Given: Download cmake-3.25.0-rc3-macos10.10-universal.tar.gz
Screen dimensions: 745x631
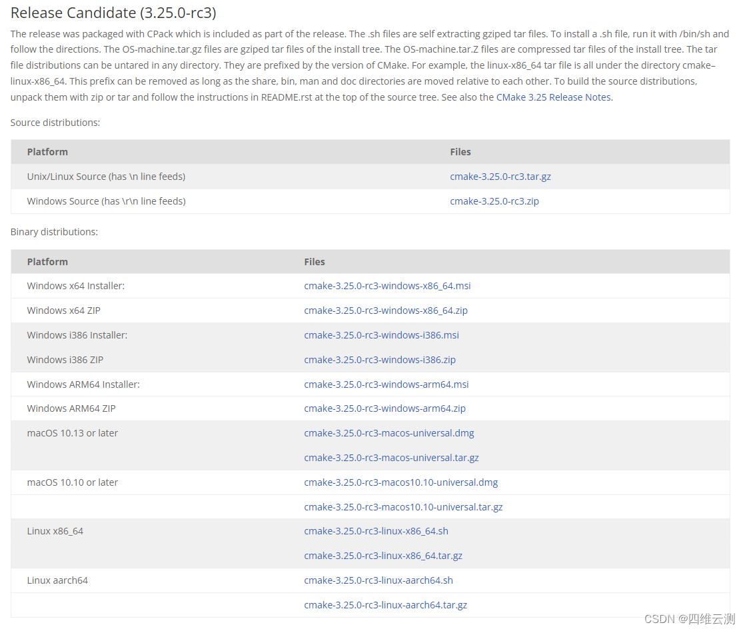Looking at the screenshot, I should [x=403, y=506].
